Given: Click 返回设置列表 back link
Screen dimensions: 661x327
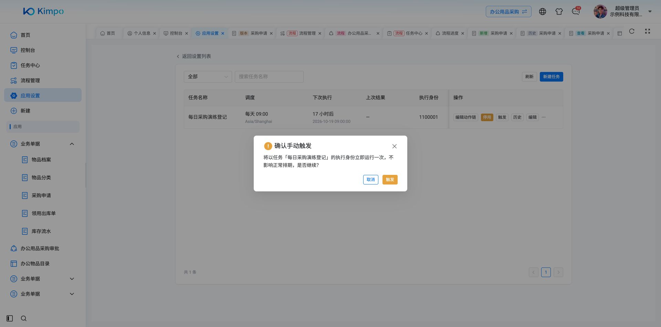Looking at the screenshot, I should click(x=193, y=56).
